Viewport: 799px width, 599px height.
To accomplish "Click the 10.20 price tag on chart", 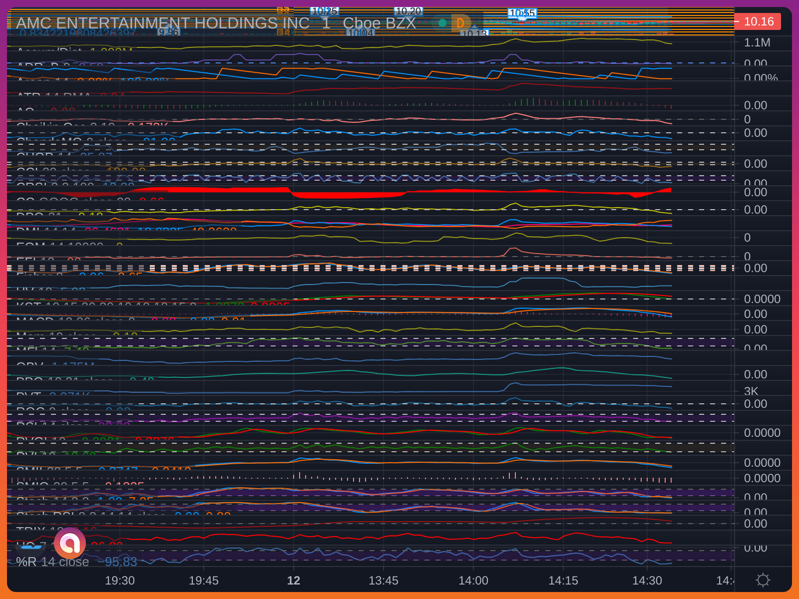I will (x=408, y=11).
